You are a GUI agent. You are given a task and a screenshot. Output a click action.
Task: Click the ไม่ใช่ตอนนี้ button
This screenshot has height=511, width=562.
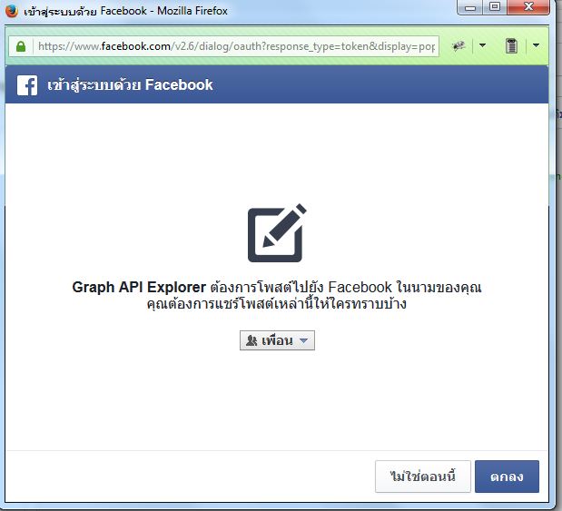[422, 477]
